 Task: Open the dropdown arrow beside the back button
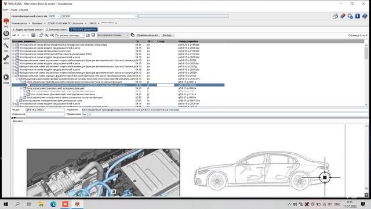pyautogui.click(x=19, y=35)
